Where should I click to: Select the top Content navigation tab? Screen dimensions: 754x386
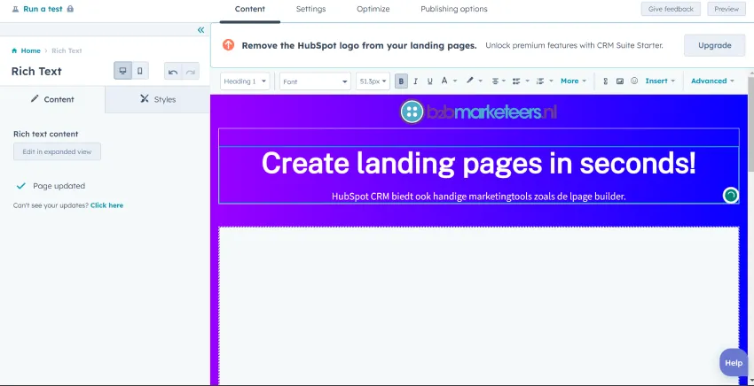pos(250,9)
